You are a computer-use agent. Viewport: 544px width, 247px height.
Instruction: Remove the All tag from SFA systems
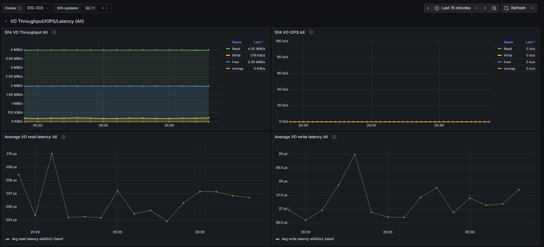click(93, 8)
